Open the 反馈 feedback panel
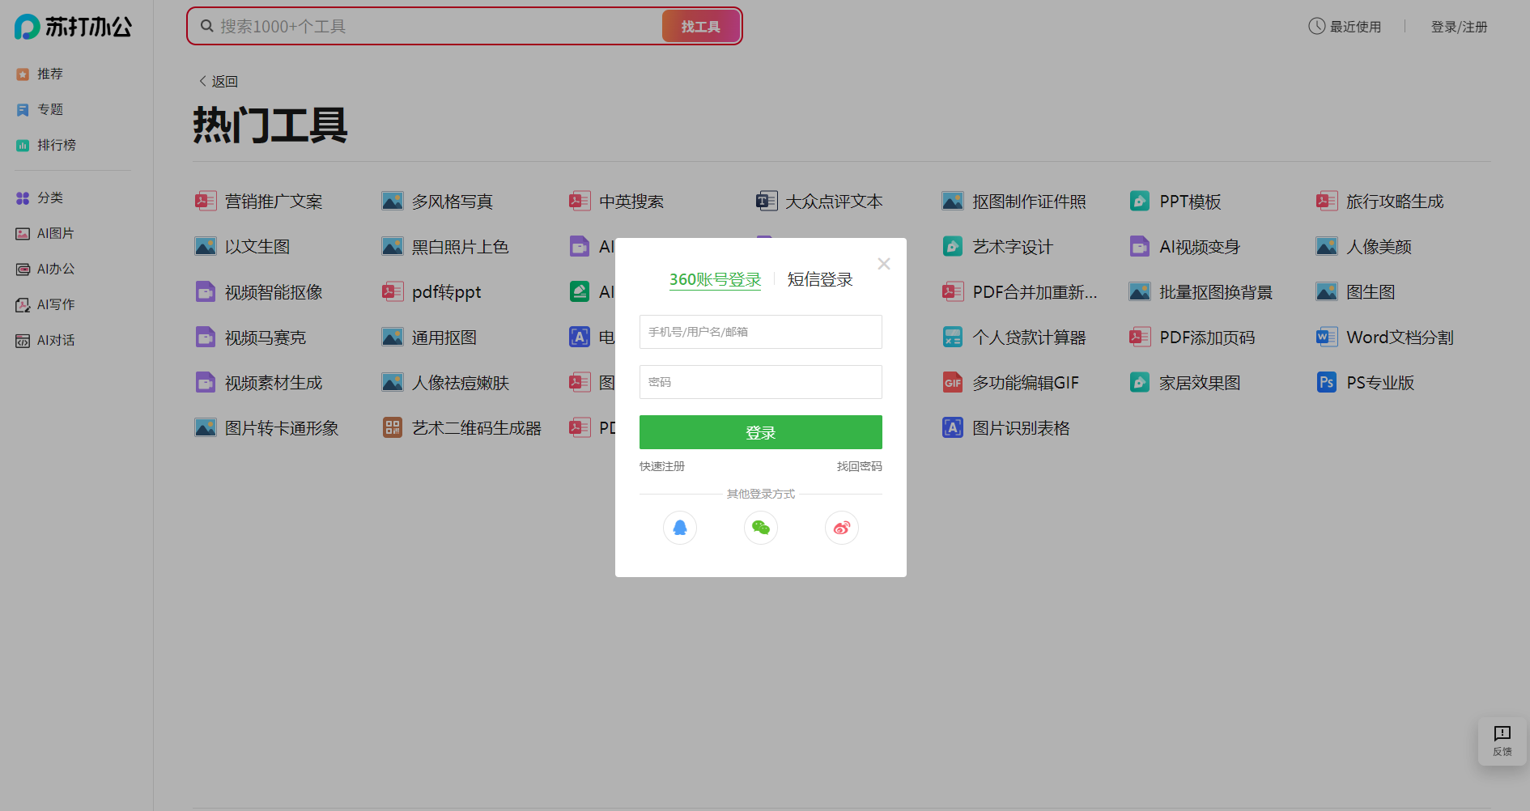 pos(1502,741)
